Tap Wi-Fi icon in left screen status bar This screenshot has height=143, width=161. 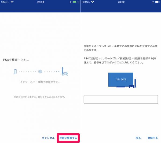click(x=12, y=2)
